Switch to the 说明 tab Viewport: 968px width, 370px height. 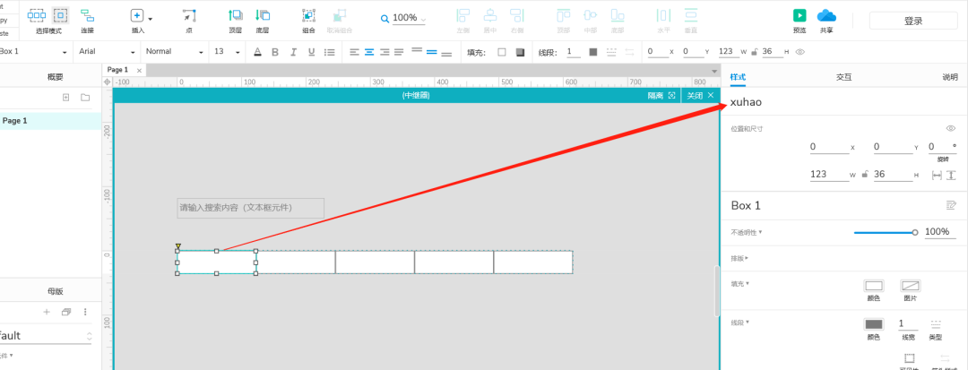point(950,77)
